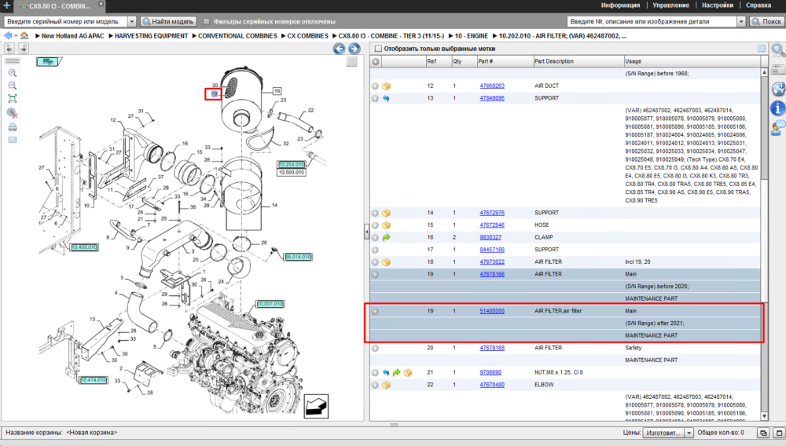Click the parts table scrollbar down arrow

pos(765,416)
